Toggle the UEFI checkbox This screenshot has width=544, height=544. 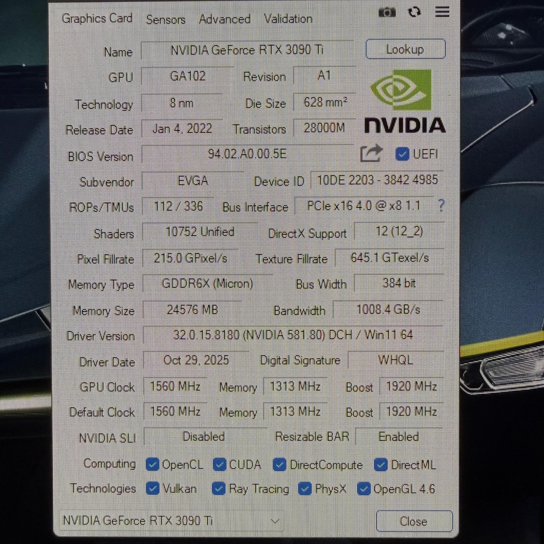pyautogui.click(x=402, y=154)
